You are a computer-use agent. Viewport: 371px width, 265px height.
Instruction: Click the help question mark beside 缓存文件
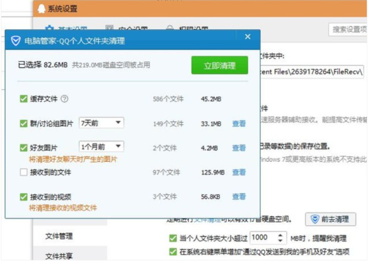(x=64, y=99)
